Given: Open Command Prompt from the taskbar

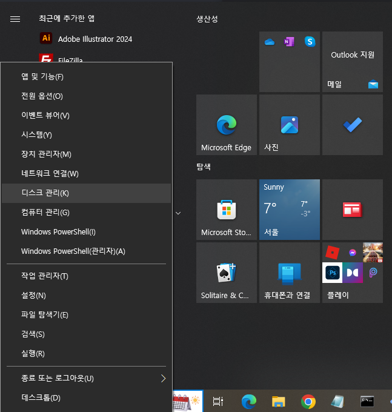Looking at the screenshot, I should pyautogui.click(x=367, y=401).
